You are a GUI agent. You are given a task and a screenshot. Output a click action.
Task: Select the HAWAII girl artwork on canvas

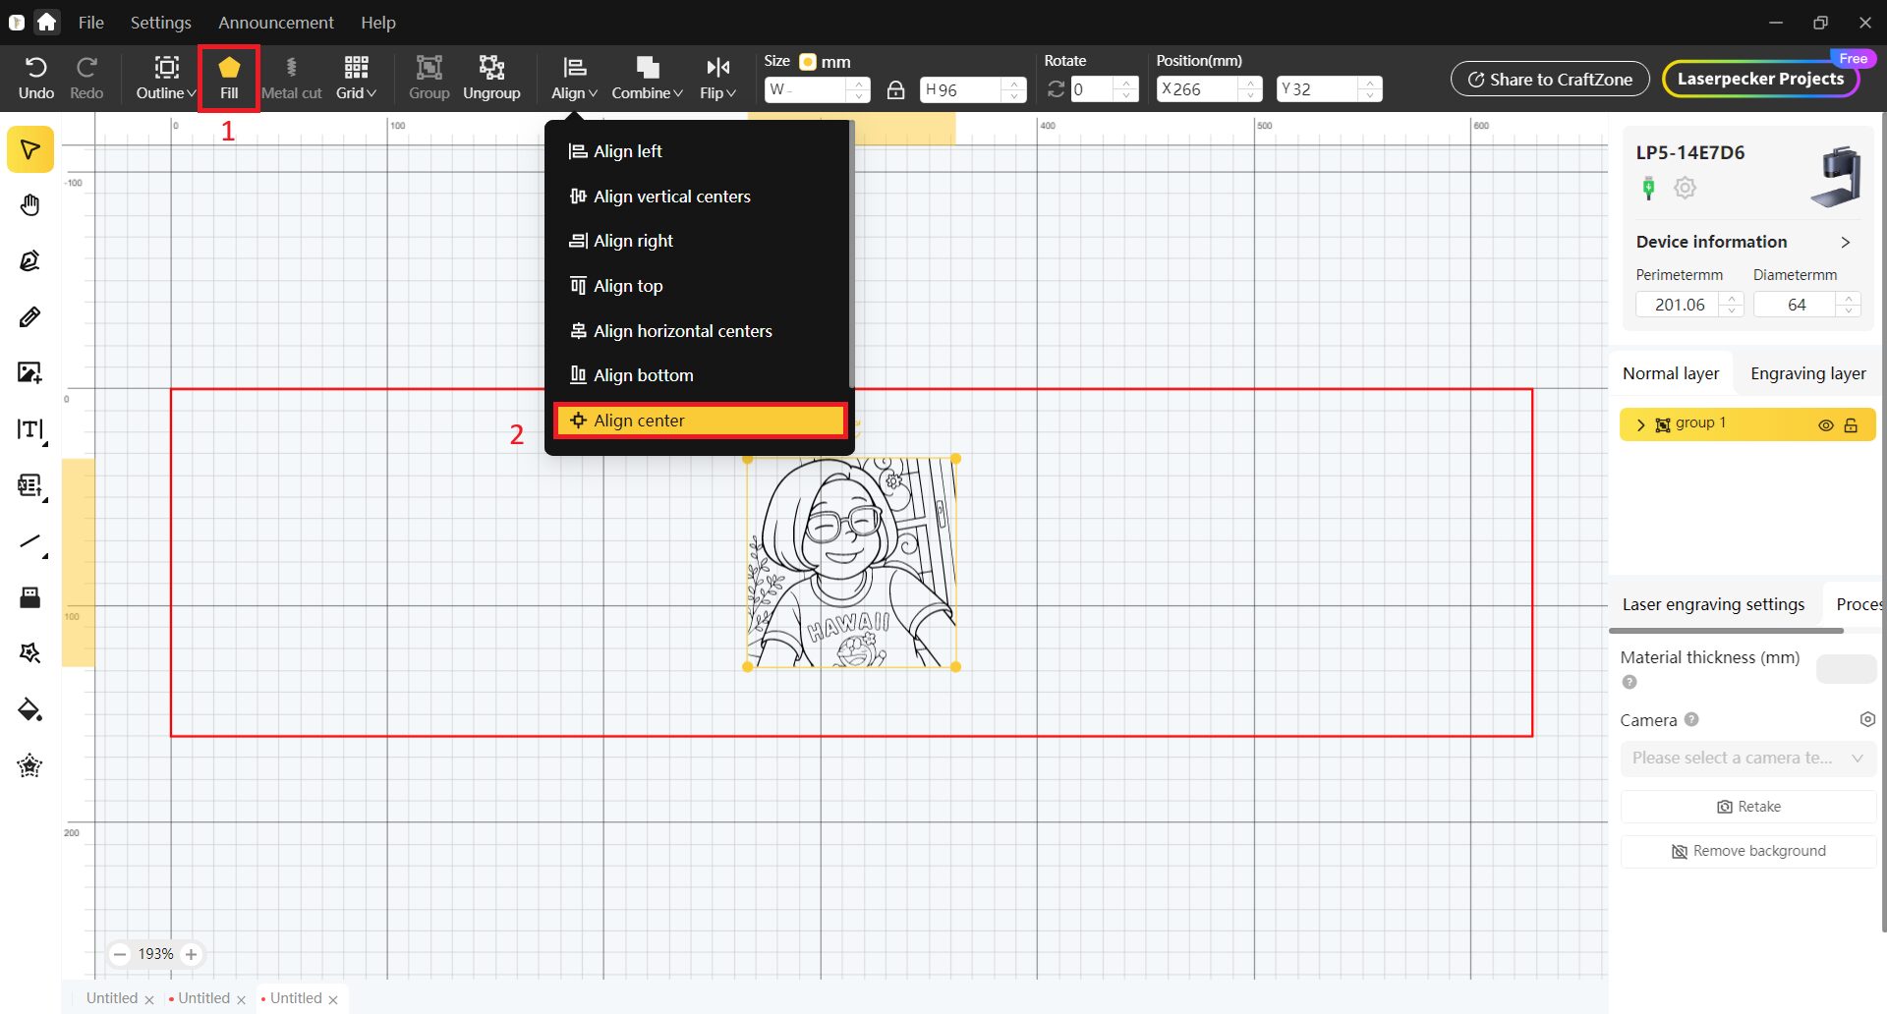[x=851, y=563]
